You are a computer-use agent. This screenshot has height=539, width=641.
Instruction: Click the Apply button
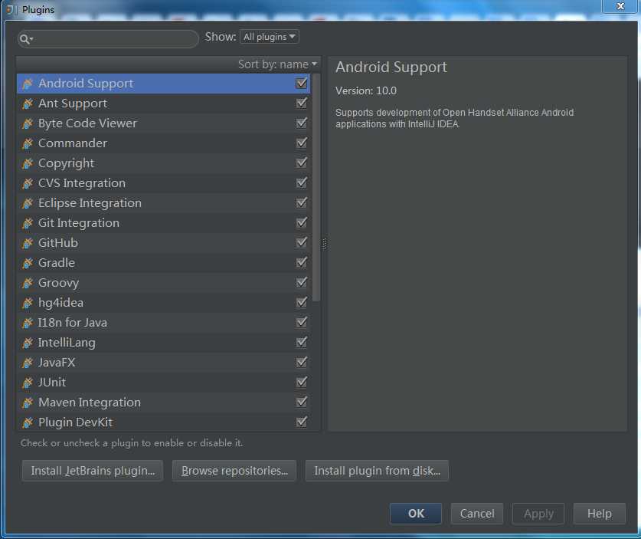click(x=538, y=514)
